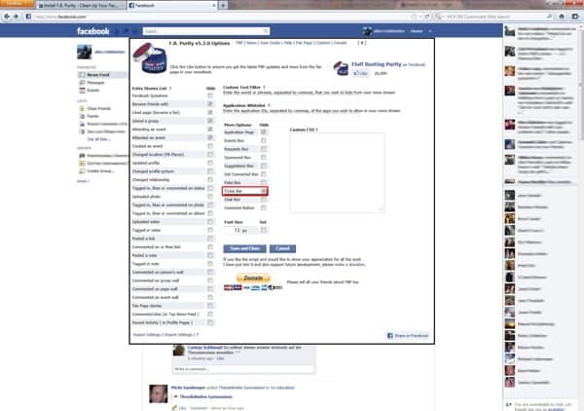Click the User Guide link in options header
Image resolution: width=584 pixels, height=411 pixels.
click(270, 43)
